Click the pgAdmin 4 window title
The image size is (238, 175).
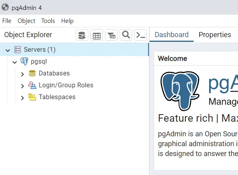click(x=27, y=8)
